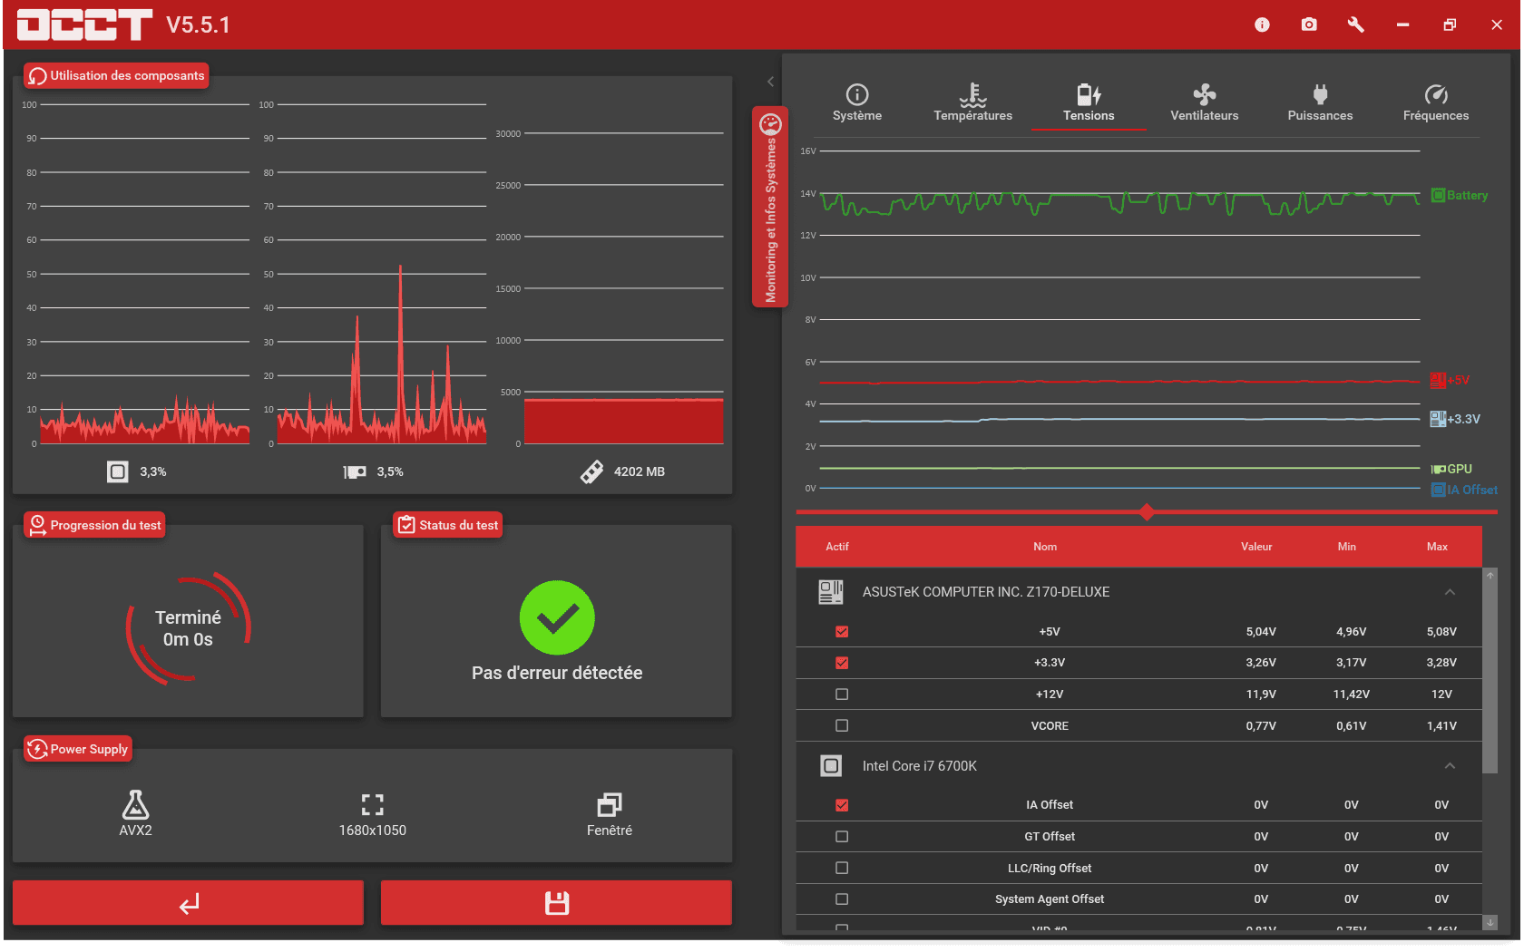Open the Fréquences tab
1524x952 pixels.
click(x=1436, y=103)
